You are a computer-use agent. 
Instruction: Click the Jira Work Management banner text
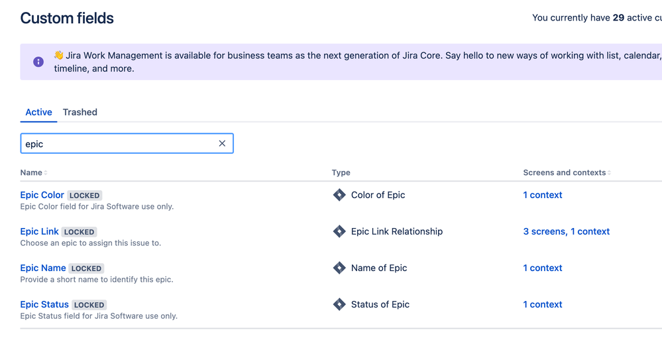click(357, 62)
